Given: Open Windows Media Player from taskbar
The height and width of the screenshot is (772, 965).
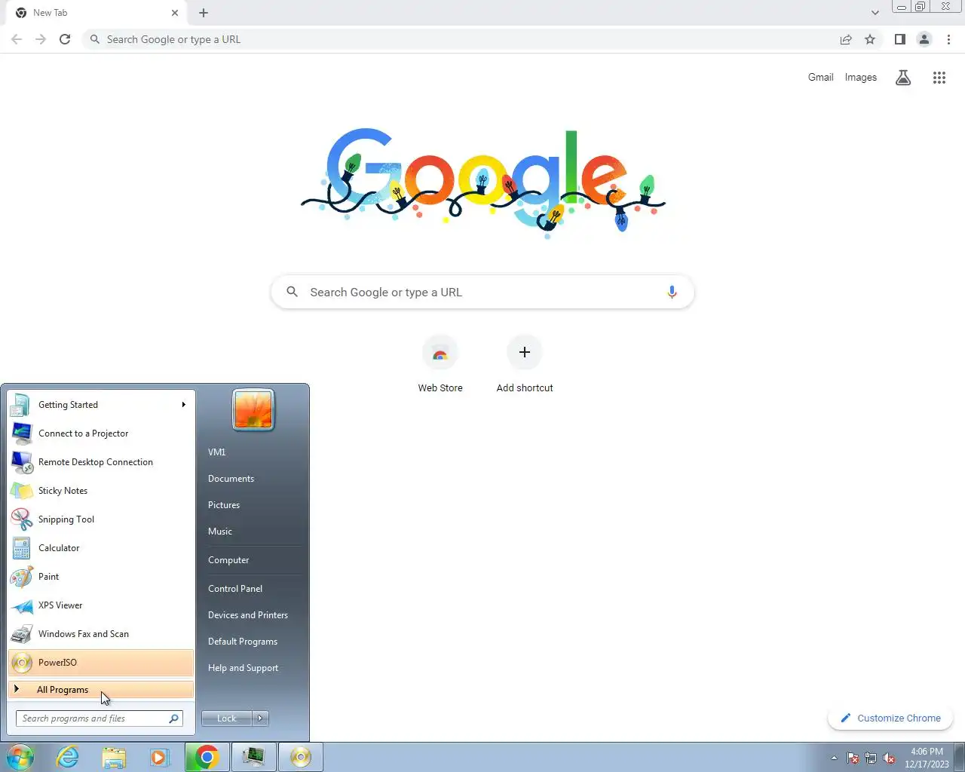Looking at the screenshot, I should (160, 757).
